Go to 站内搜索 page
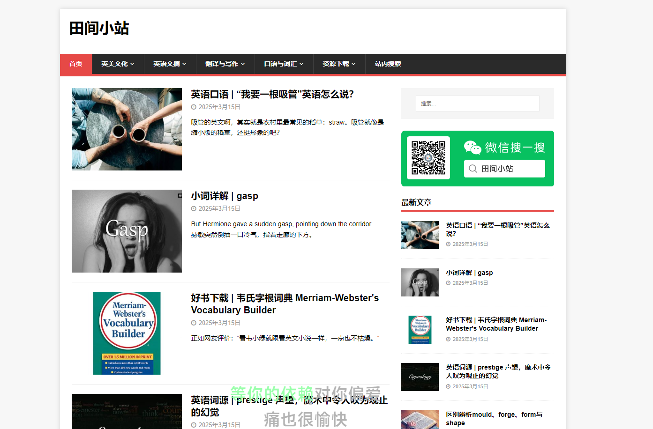Viewport: 653px width, 429px height. point(388,64)
